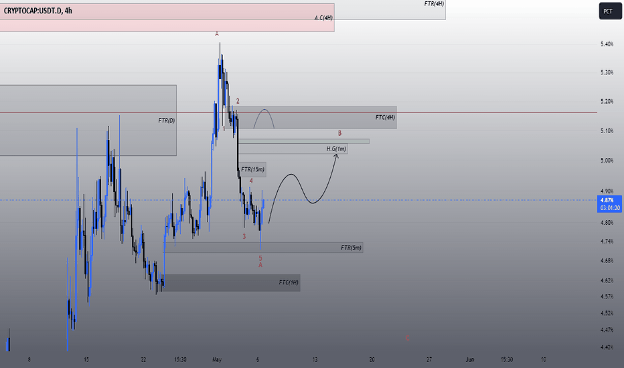Click the candle countdown 03:01:20
Screen dimensions: 624x368
coord(610,208)
